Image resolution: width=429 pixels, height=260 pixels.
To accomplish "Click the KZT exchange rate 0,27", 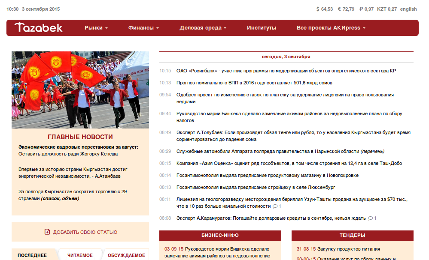I will coord(386,9).
